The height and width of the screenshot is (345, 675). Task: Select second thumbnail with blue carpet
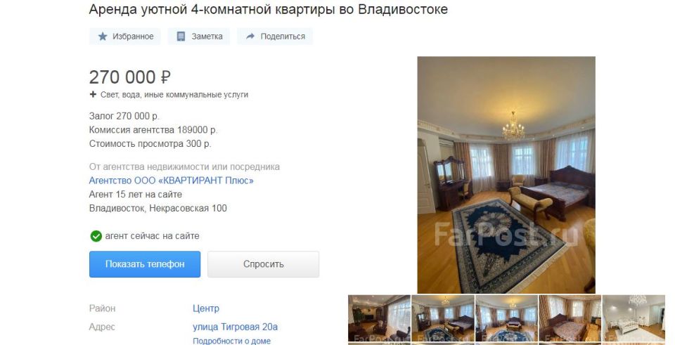pyautogui.click(x=442, y=318)
